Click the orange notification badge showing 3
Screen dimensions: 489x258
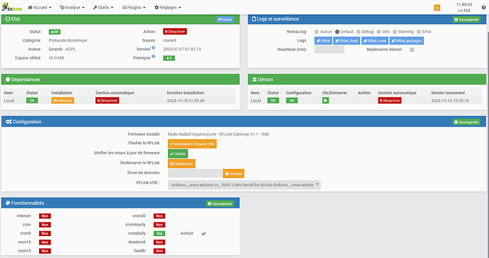pyautogui.click(x=437, y=8)
